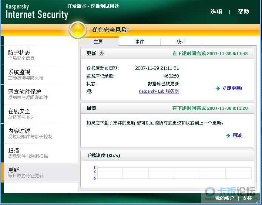The height and width of the screenshot is (205, 262).
Task: Switch to the 主页 tab
Action: pyautogui.click(x=98, y=41)
